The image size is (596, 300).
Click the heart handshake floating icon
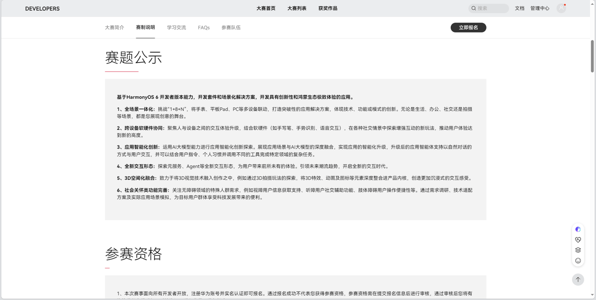click(578, 240)
